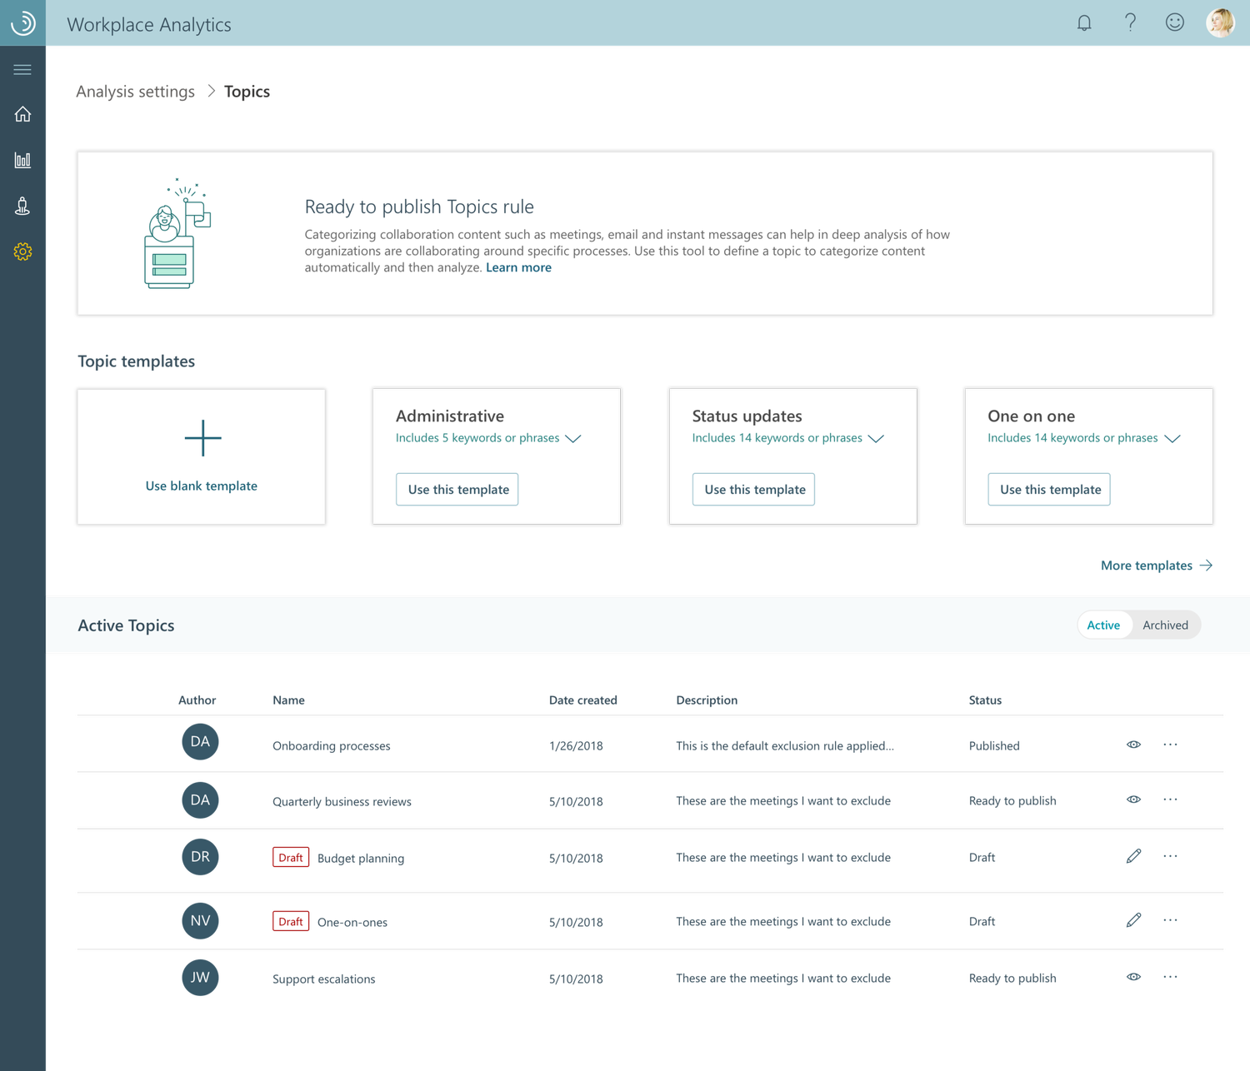Toggle visibility eye on Quarterly business review row
This screenshot has height=1071, width=1250.
1133,801
